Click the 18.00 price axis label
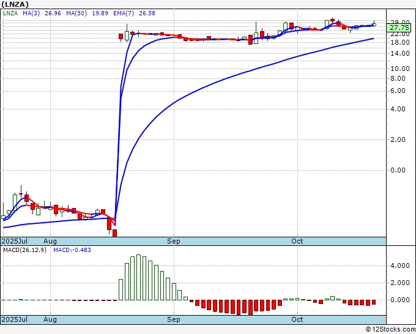Viewport: 416px width, 334px height. click(399, 42)
